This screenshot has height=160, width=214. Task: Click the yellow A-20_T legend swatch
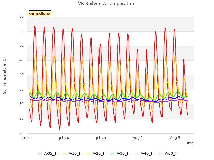pyautogui.click(x=88, y=154)
